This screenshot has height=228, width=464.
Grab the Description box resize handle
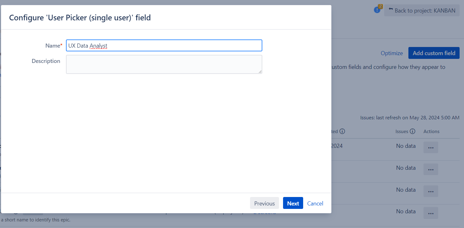tap(260, 72)
